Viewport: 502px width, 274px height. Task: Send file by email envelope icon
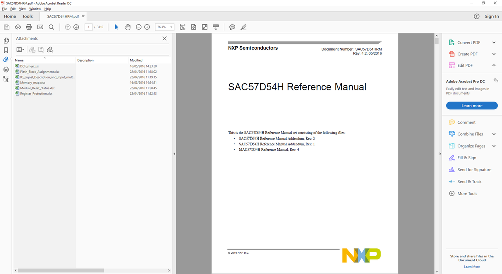coord(40,27)
